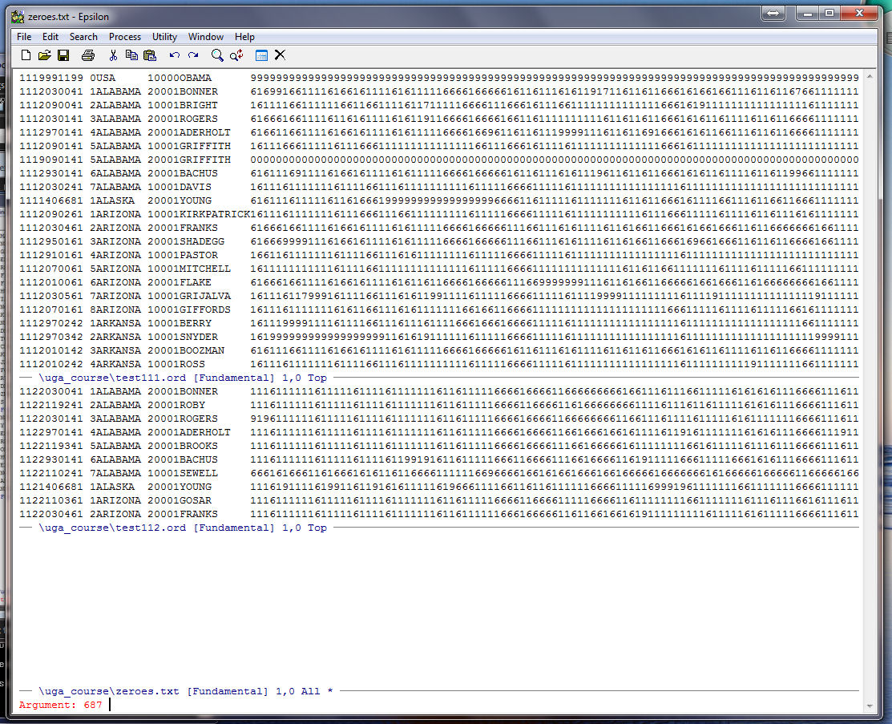Open the Utility menu
Image resolution: width=892 pixels, height=724 pixels.
[x=164, y=37]
